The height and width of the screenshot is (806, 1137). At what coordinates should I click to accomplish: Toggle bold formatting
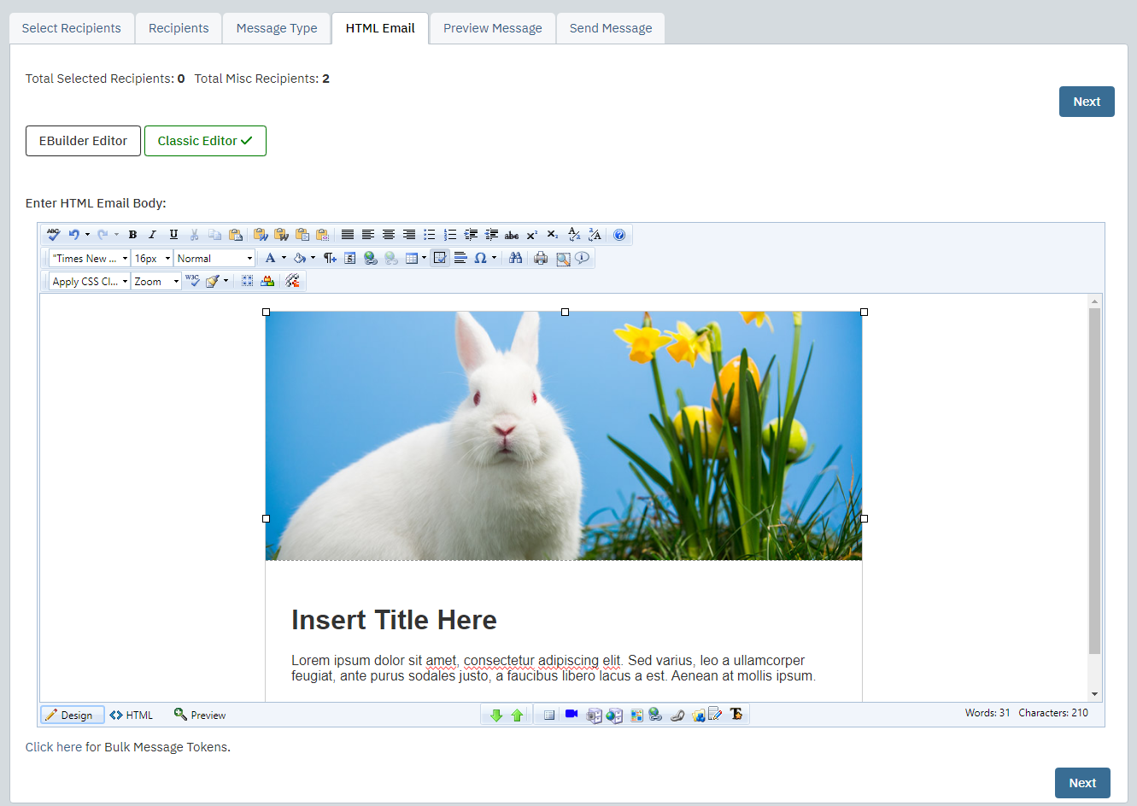tap(132, 235)
